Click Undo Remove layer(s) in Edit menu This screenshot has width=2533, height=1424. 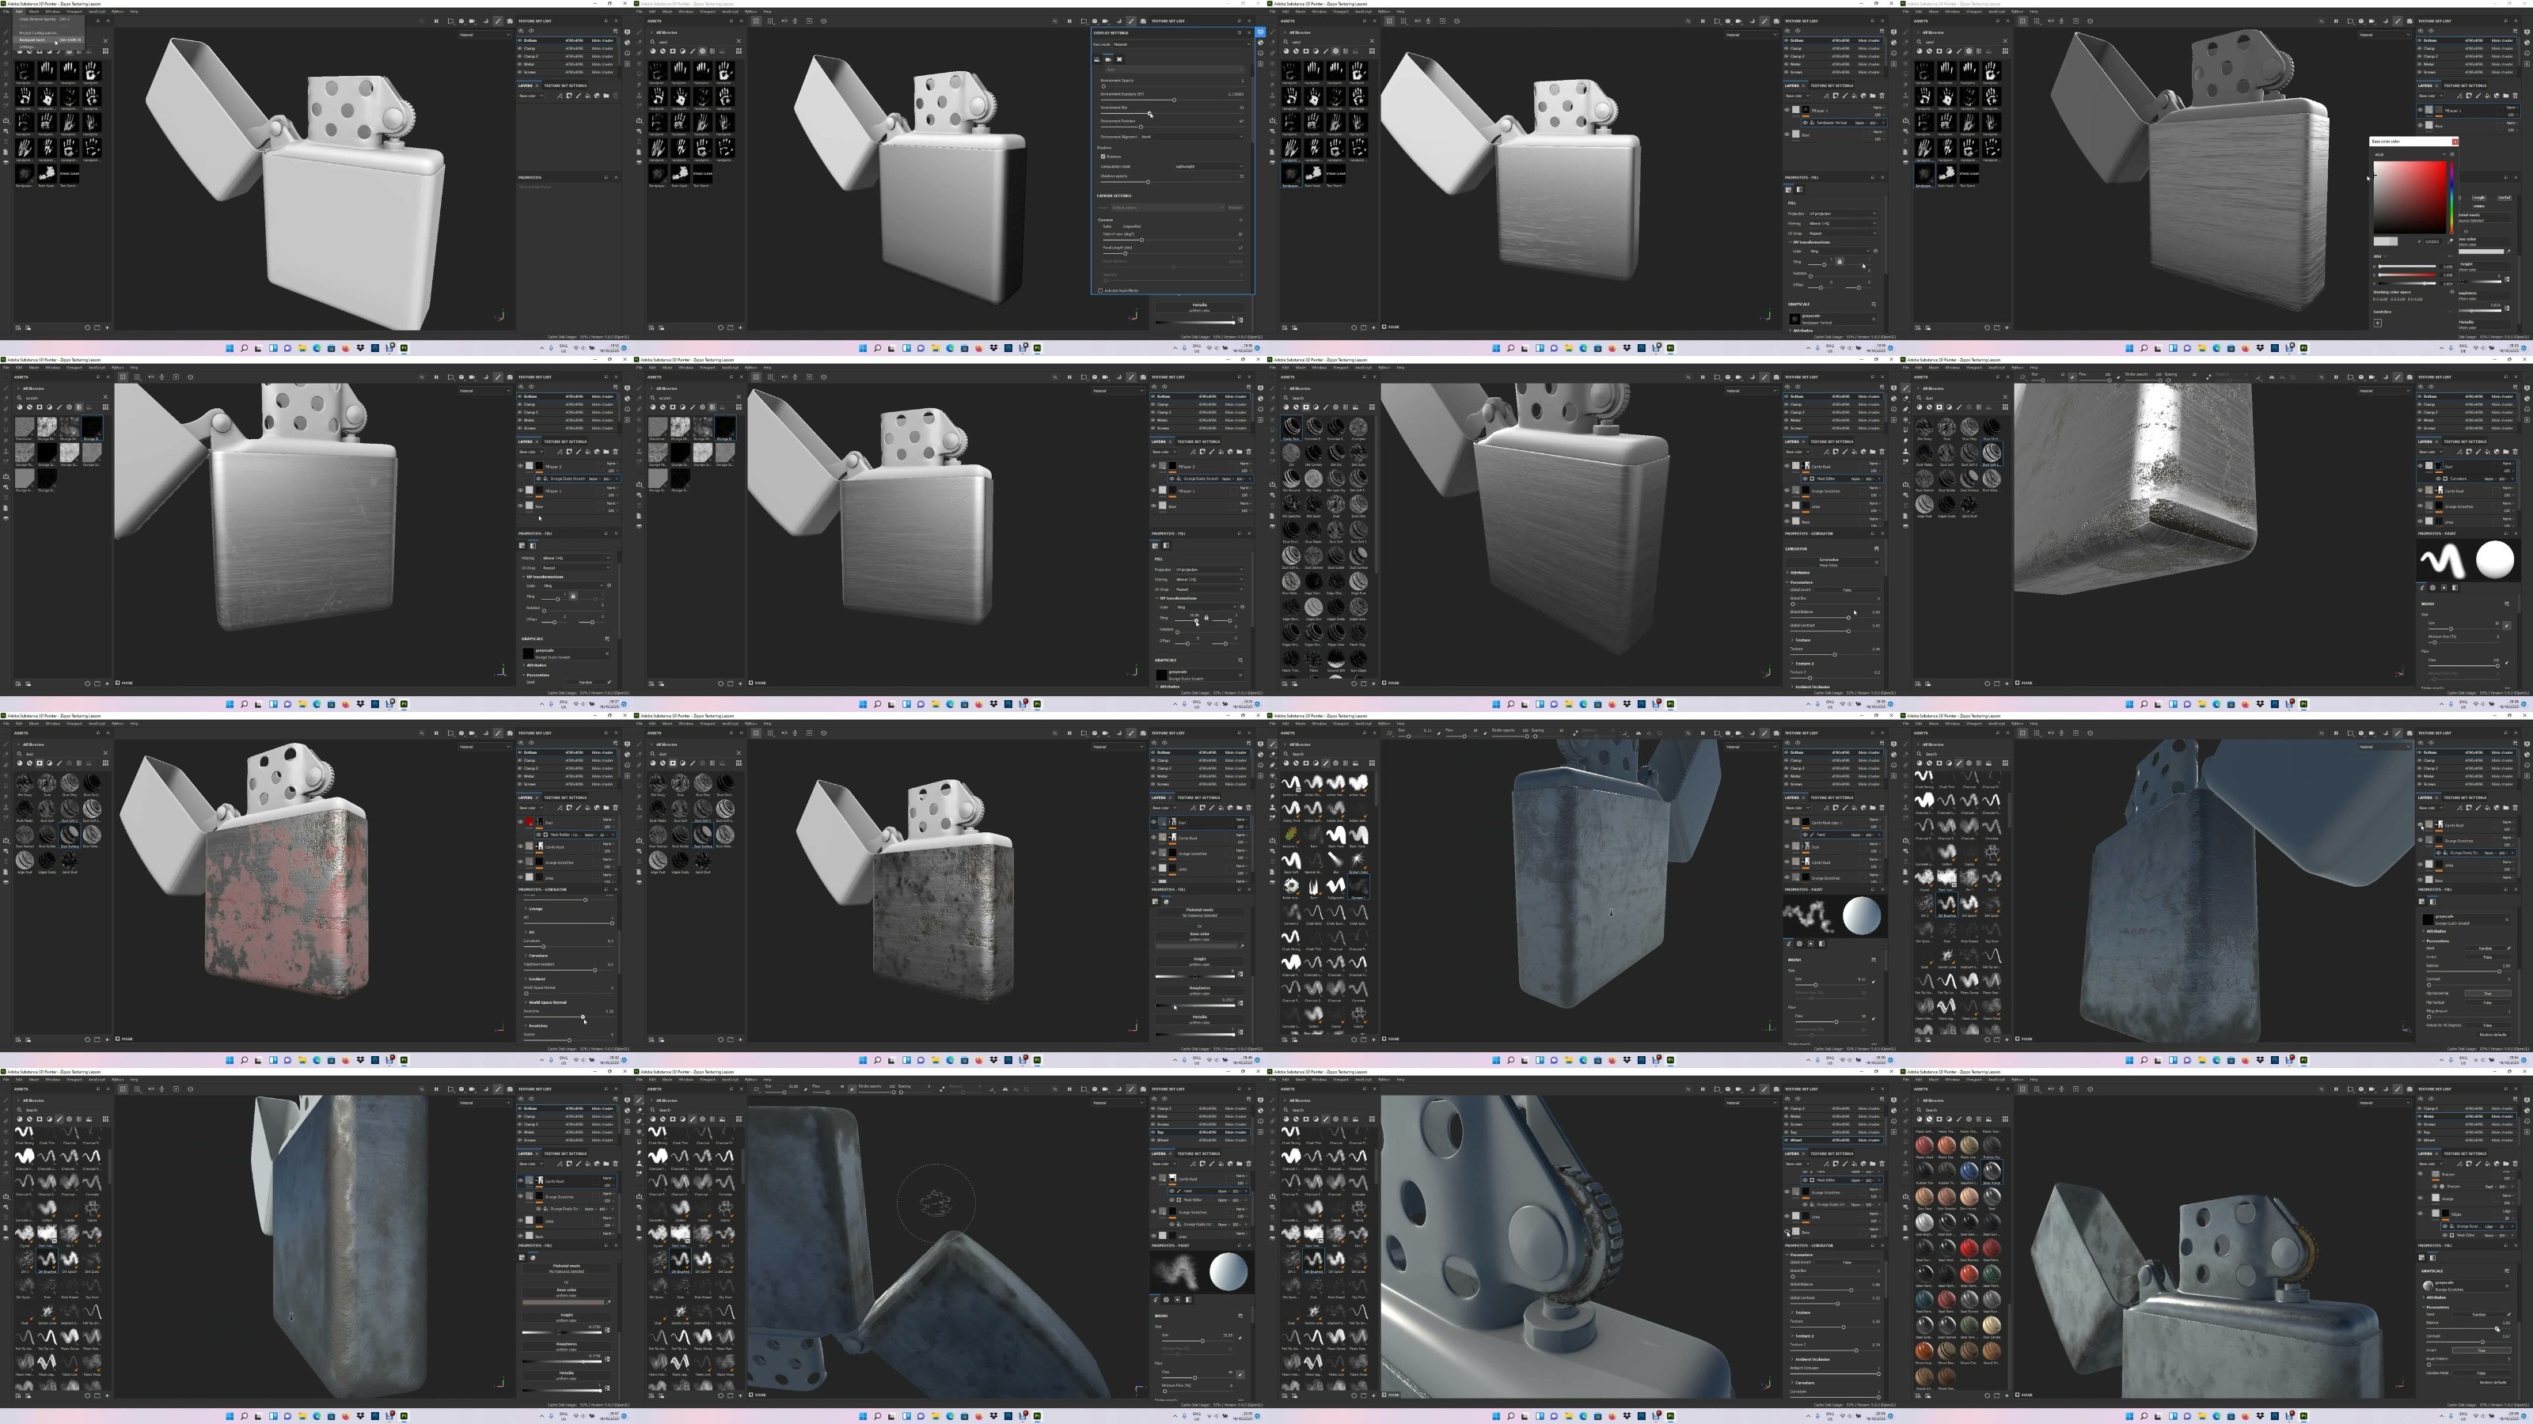[37, 20]
